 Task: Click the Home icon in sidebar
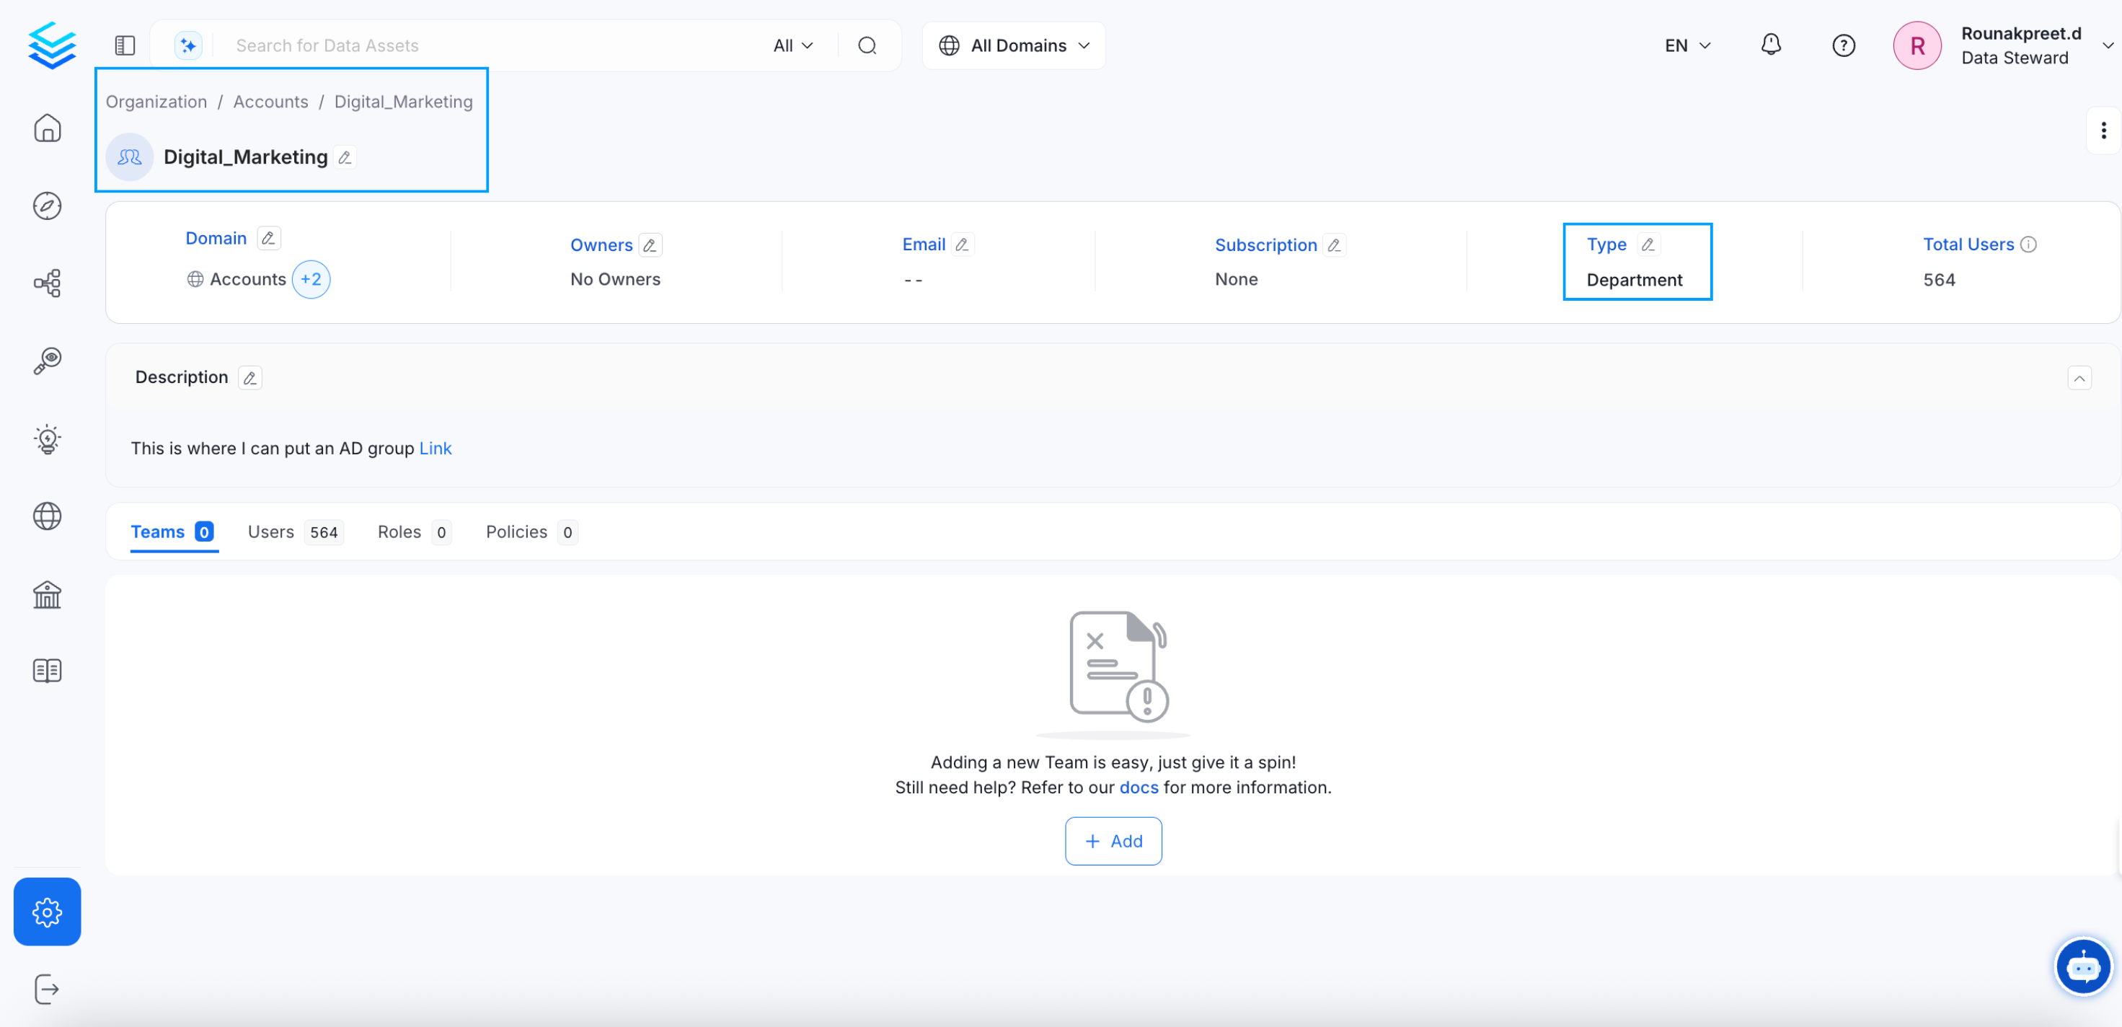[47, 128]
